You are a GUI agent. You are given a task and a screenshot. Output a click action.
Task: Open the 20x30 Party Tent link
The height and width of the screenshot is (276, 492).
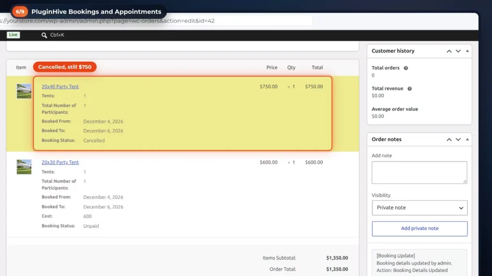pyautogui.click(x=60, y=162)
